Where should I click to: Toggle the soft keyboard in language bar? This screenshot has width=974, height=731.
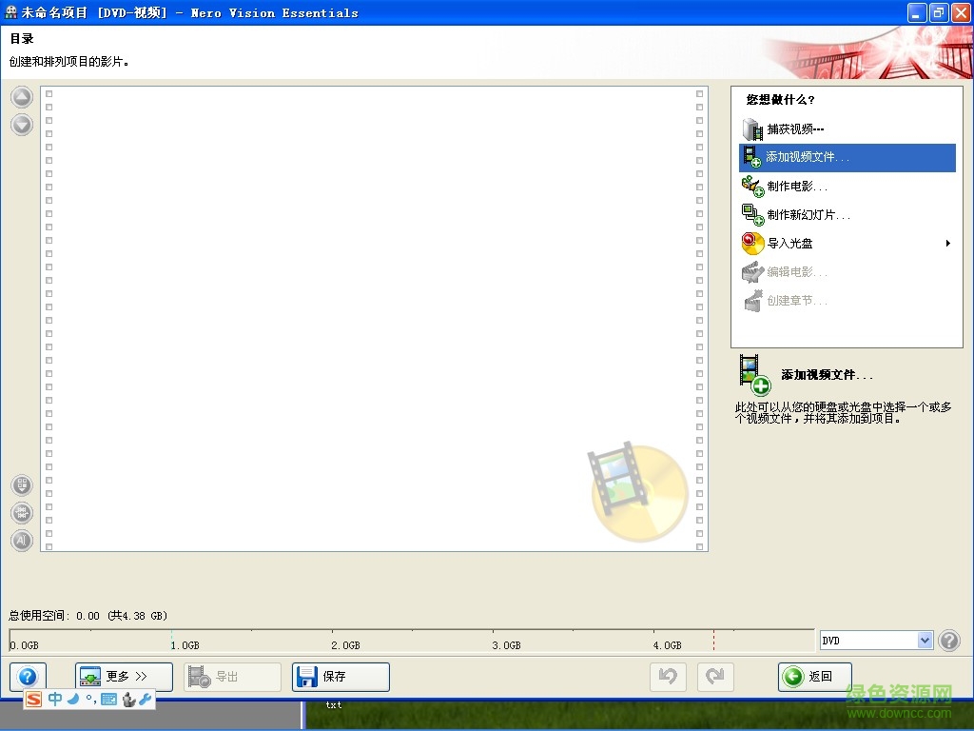[x=107, y=699]
